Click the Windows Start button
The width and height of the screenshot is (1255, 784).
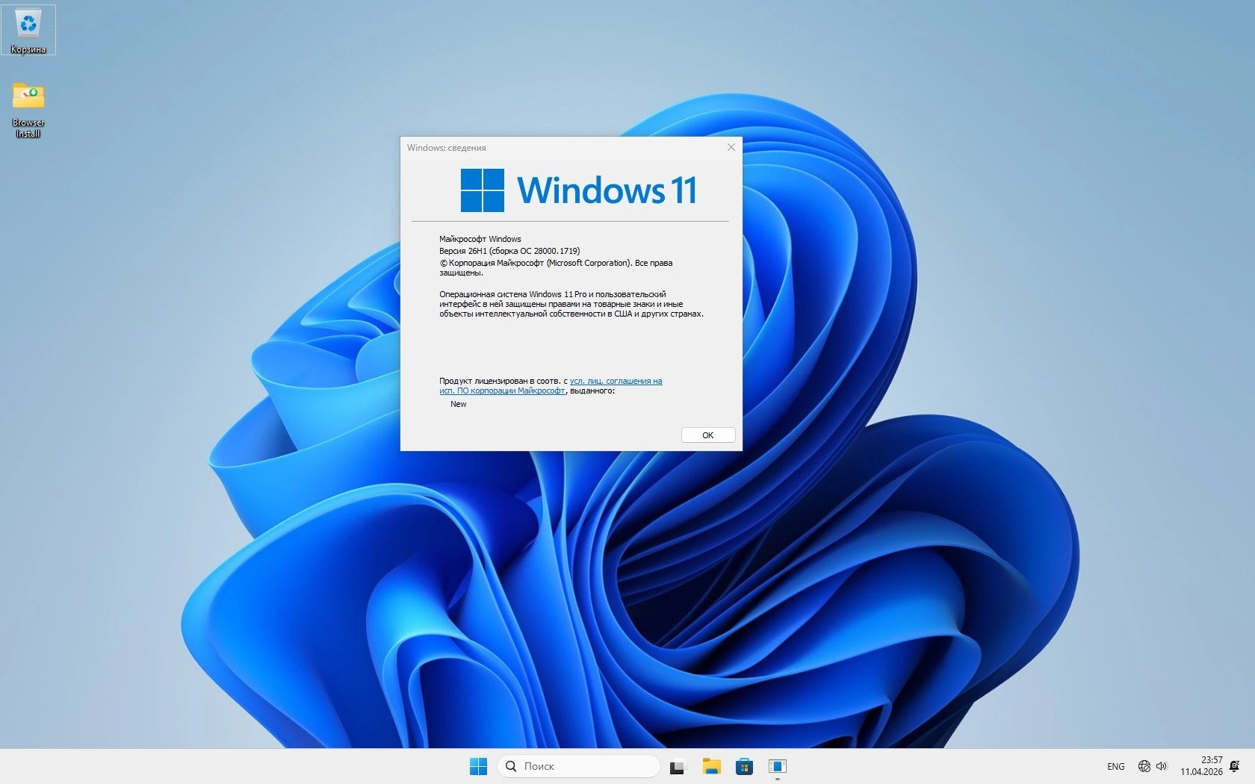click(478, 766)
